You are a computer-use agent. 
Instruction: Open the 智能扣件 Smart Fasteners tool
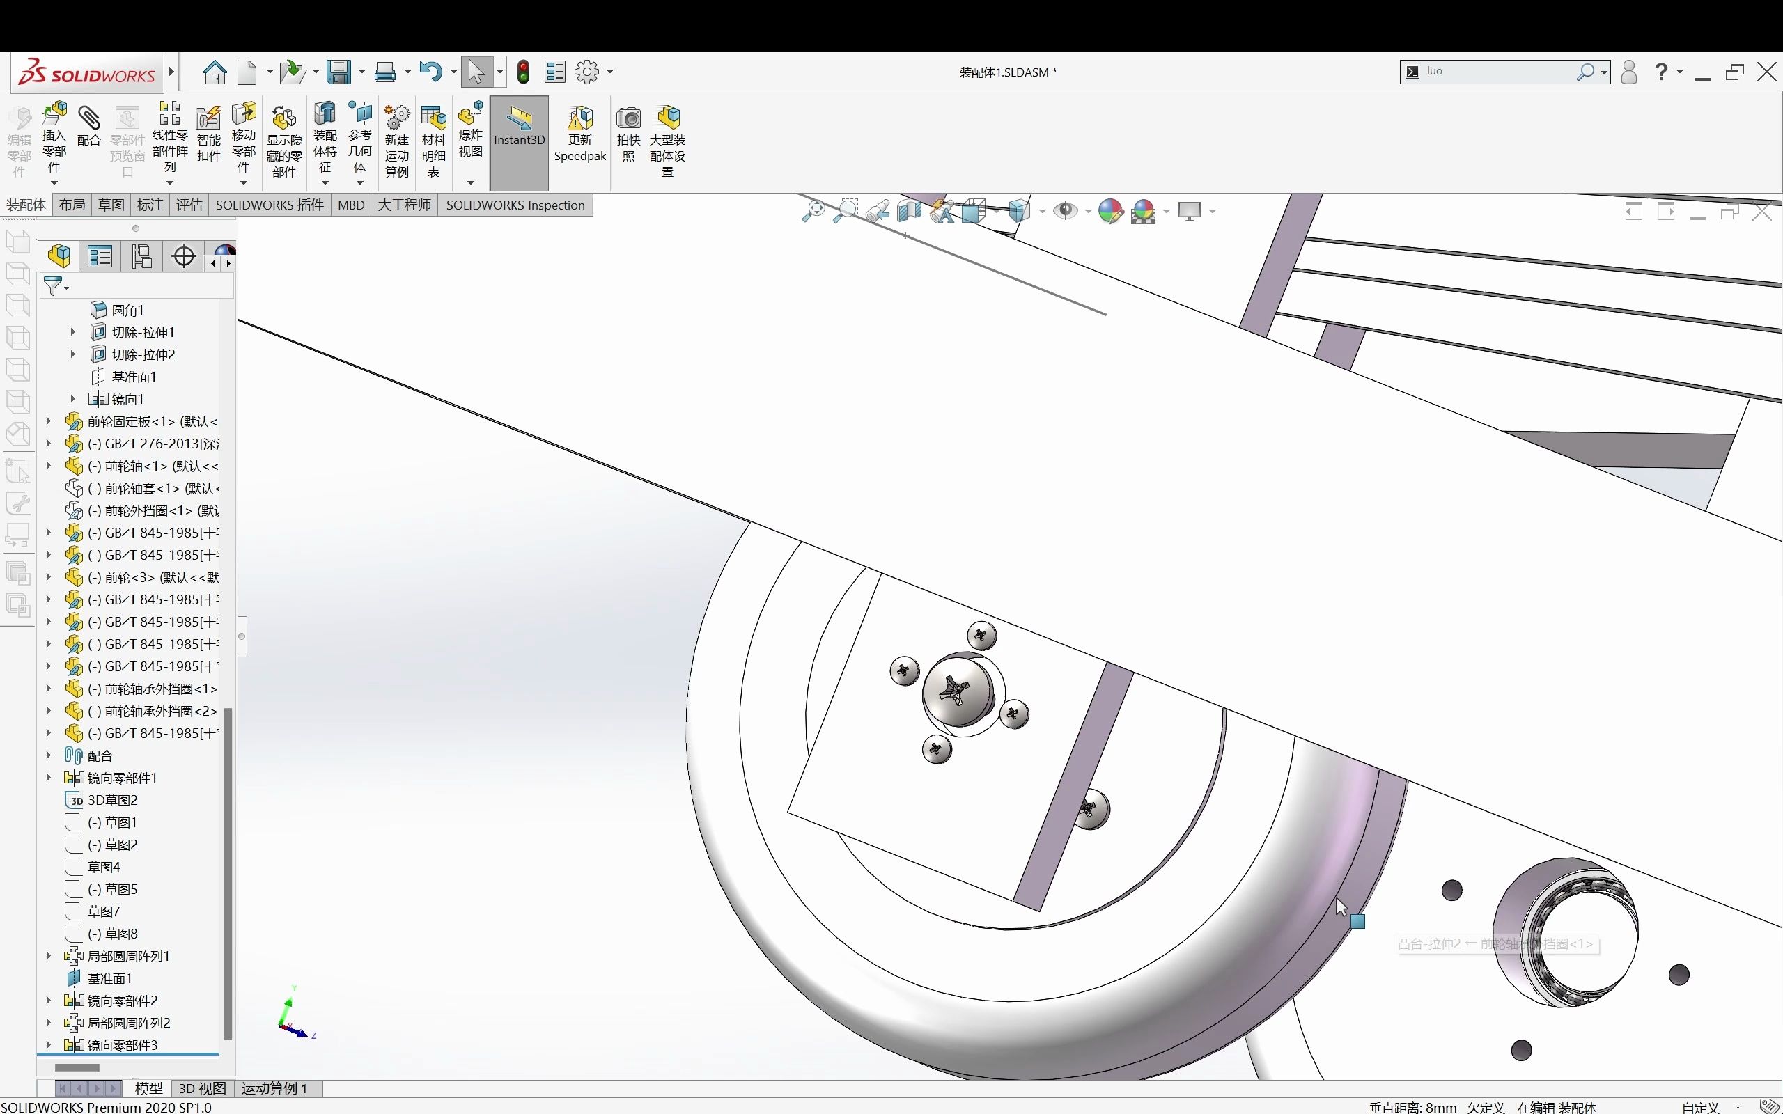(x=208, y=134)
